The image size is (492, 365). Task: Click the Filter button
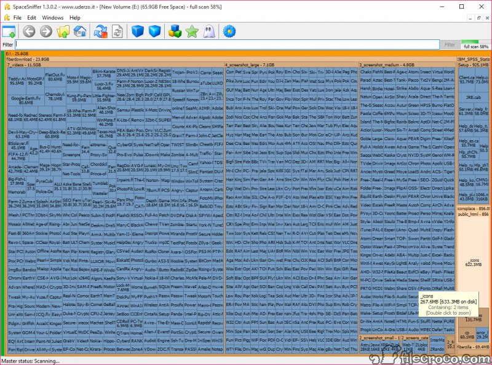450,44
